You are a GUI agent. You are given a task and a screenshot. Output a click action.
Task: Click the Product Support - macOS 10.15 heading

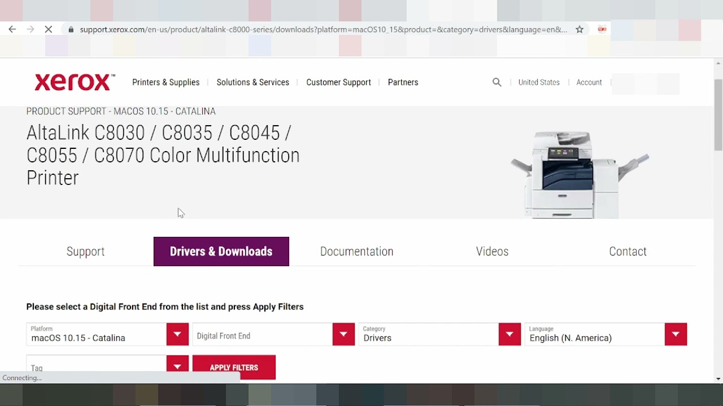121,111
